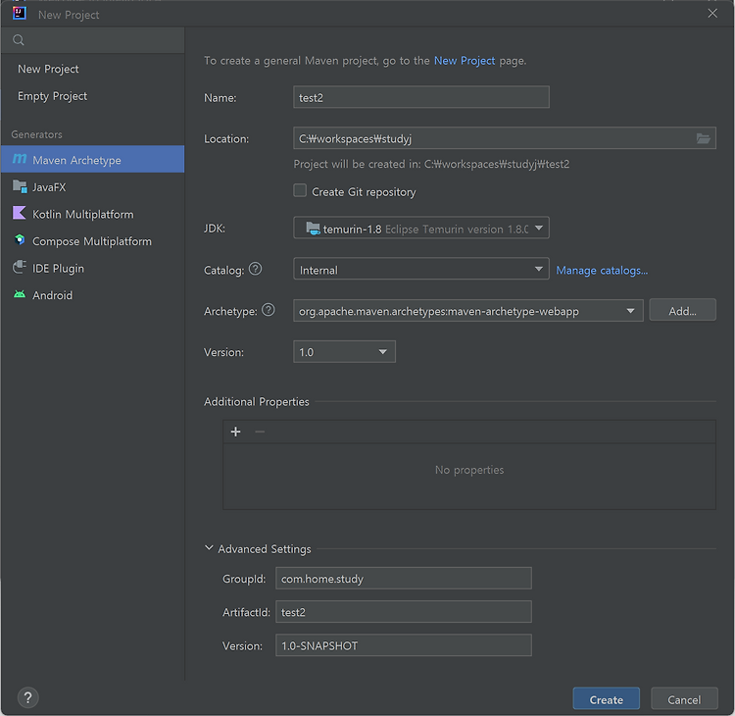Click the sidebar search field
The image size is (735, 716).
click(x=93, y=40)
